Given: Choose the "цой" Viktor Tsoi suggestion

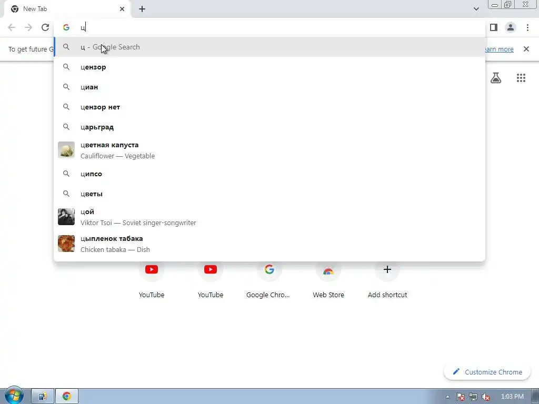Looking at the screenshot, I should [x=269, y=217].
